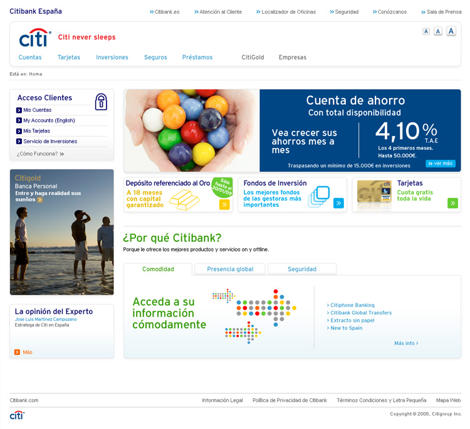Open the Inversiones menu
Screen dimensions: 470x429
[x=112, y=57]
